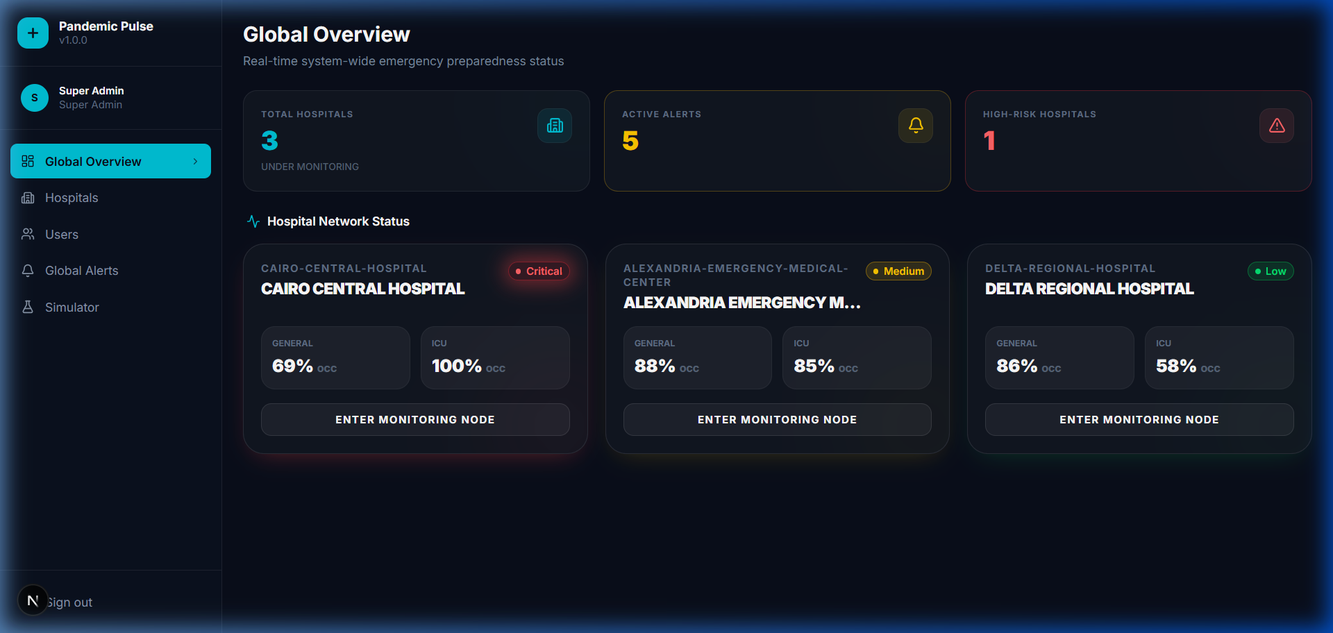Click the Simulator flask icon in sidebar

pyautogui.click(x=28, y=307)
